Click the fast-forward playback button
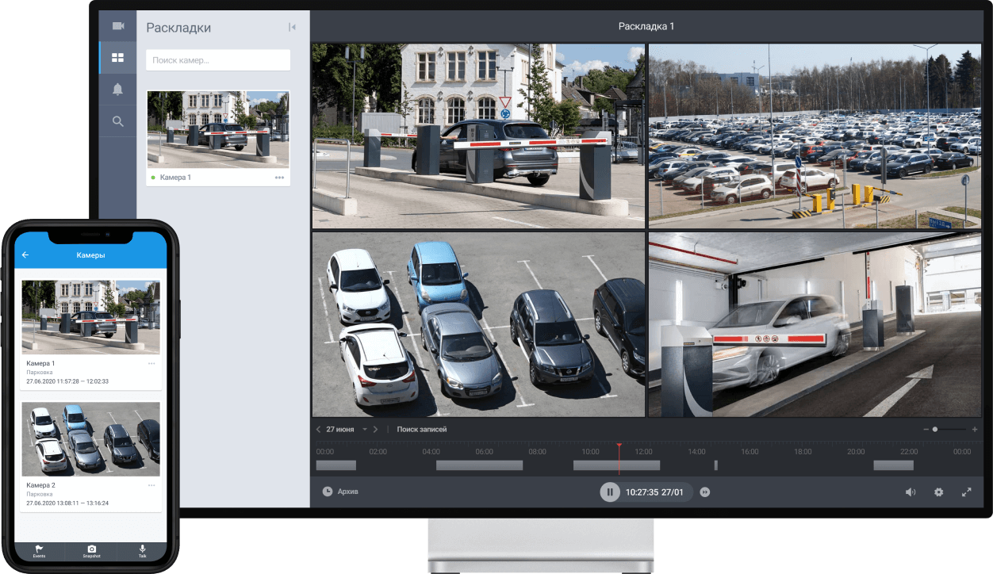The width and height of the screenshot is (993, 574). coord(704,492)
